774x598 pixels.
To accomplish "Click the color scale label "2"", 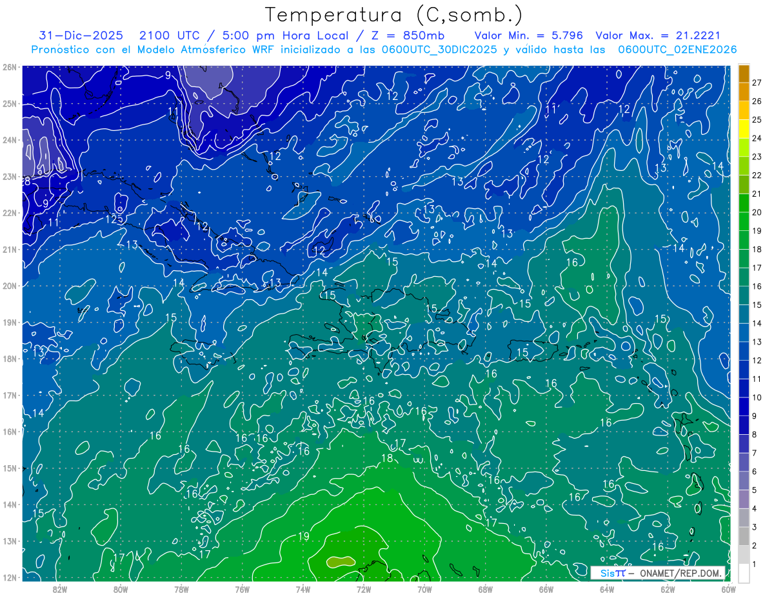I will coord(754,546).
